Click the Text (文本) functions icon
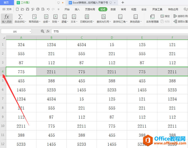 click(74, 17)
